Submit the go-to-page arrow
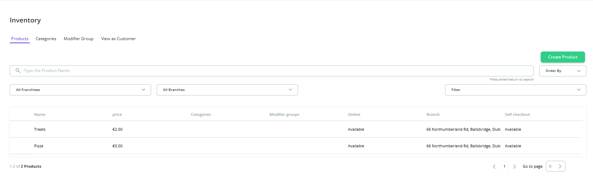 pyautogui.click(x=560, y=166)
